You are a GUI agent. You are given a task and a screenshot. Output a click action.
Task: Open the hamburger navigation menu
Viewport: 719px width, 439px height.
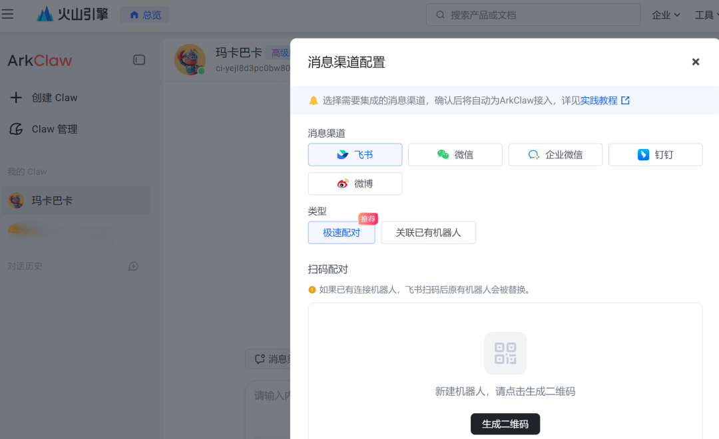pyautogui.click(x=7, y=14)
